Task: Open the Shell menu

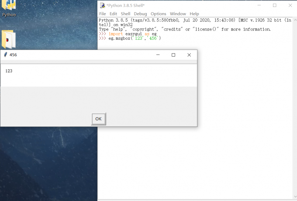Action: pyautogui.click(x=125, y=14)
